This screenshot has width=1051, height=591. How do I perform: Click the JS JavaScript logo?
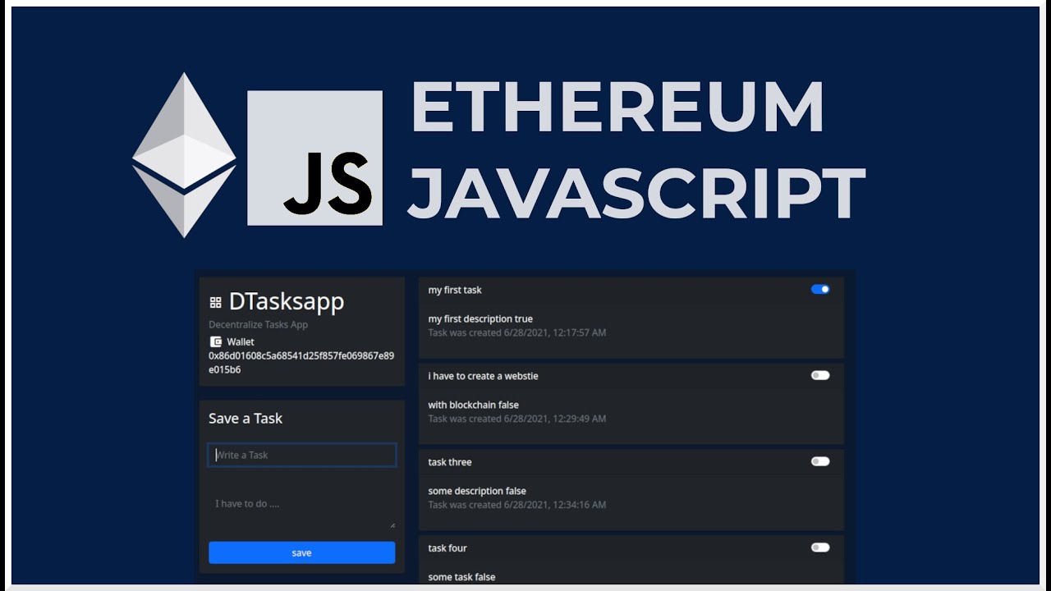tap(314, 158)
